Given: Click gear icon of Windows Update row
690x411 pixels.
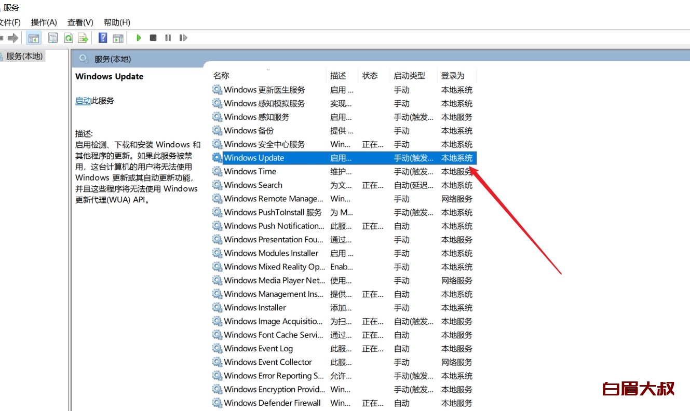Looking at the screenshot, I should point(217,158).
